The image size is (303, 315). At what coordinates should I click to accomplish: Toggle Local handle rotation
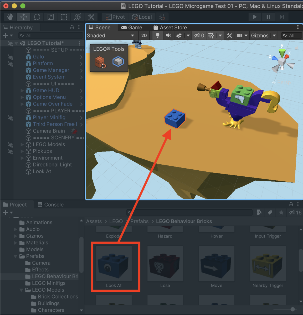click(x=142, y=17)
